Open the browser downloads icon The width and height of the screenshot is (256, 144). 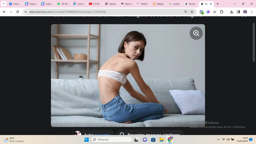pos(232,12)
